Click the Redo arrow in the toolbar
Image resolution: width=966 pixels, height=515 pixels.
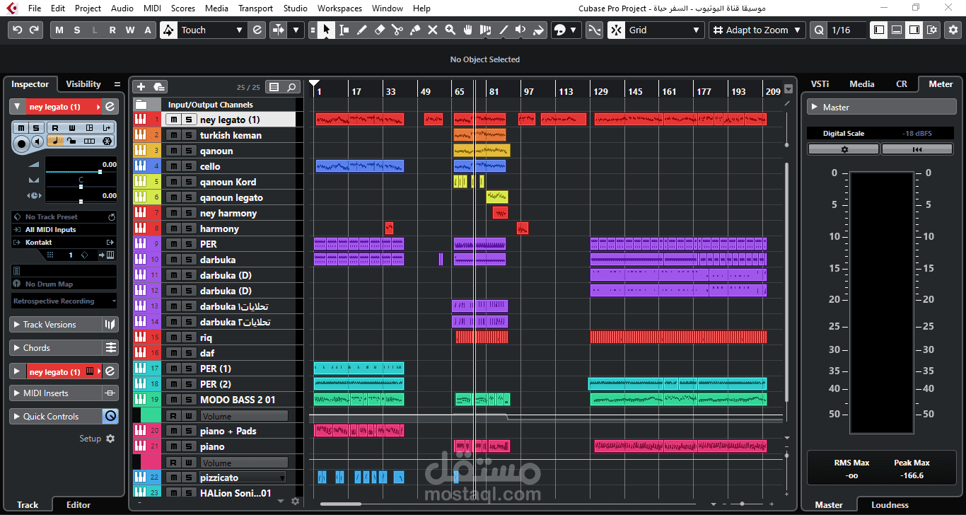(x=35, y=30)
